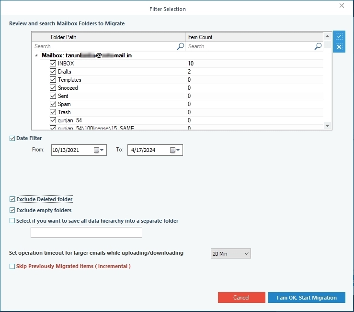Disable Exclude empty folders option

pyautogui.click(x=12, y=210)
